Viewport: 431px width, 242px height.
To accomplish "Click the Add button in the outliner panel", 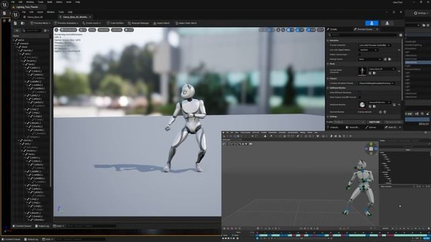I will pos(409,114).
